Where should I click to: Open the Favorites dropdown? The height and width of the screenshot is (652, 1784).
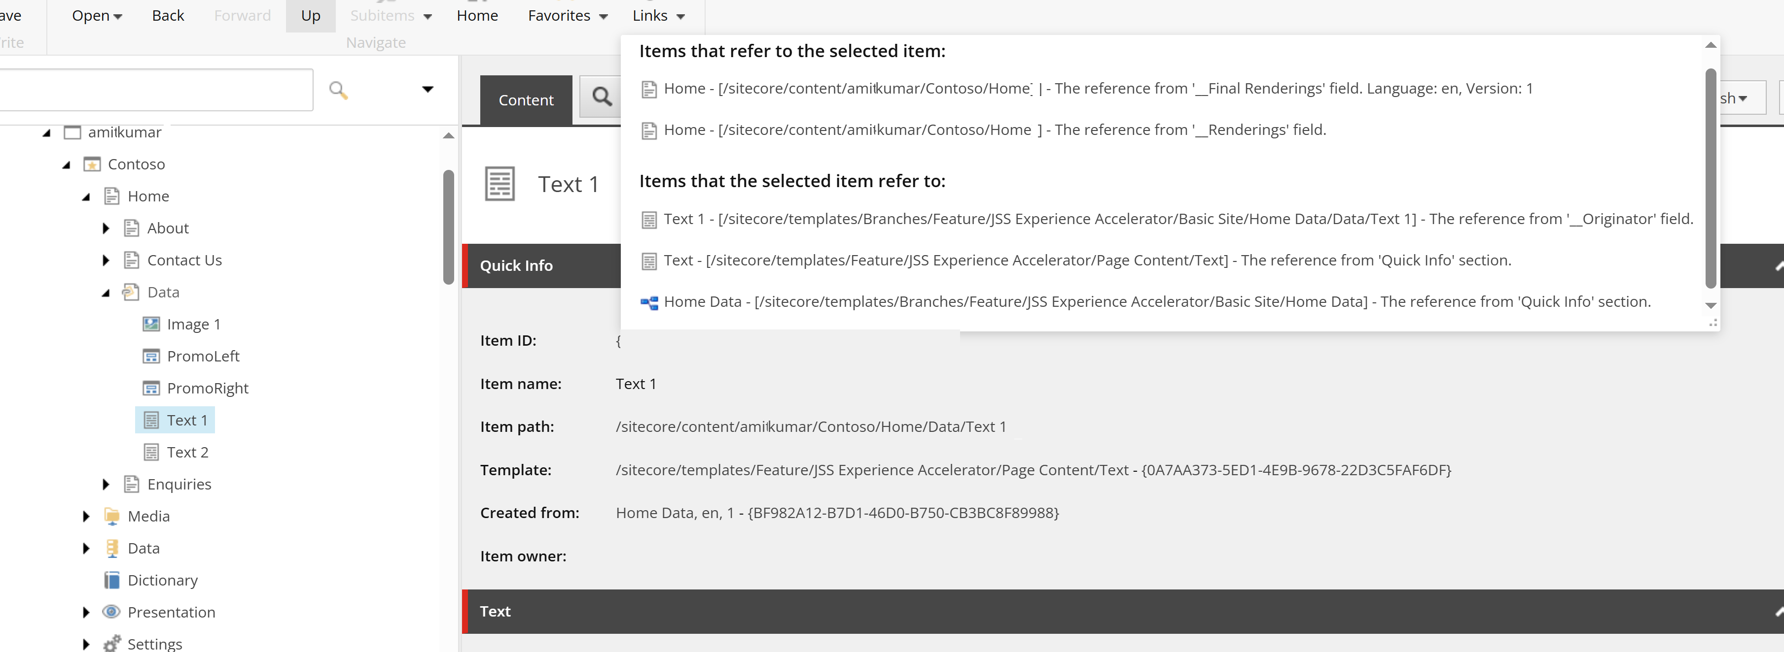click(x=567, y=16)
